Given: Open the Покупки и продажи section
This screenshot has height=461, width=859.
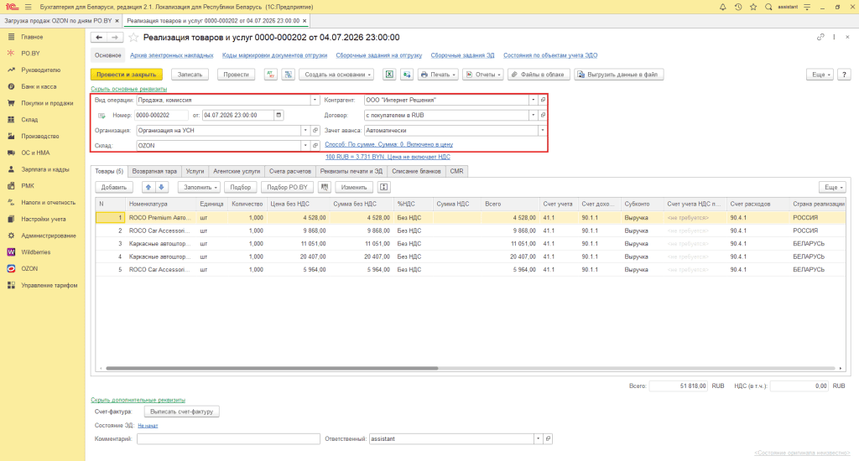Looking at the screenshot, I should tap(47, 103).
